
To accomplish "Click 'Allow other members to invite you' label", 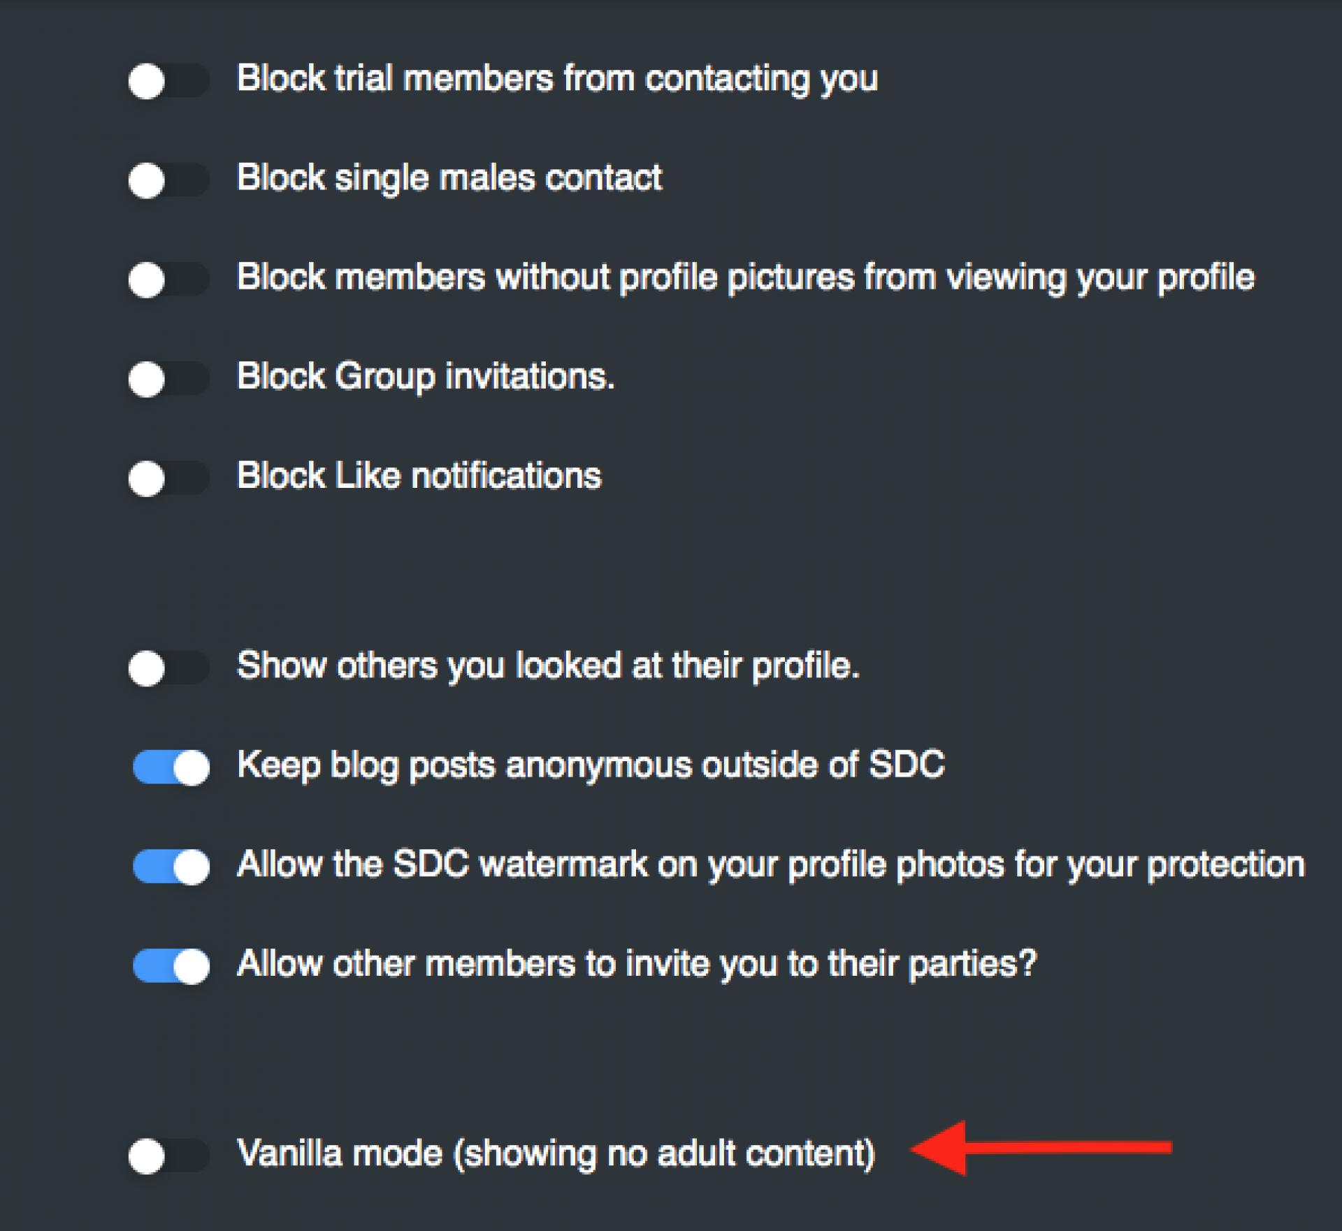I will tap(636, 964).
